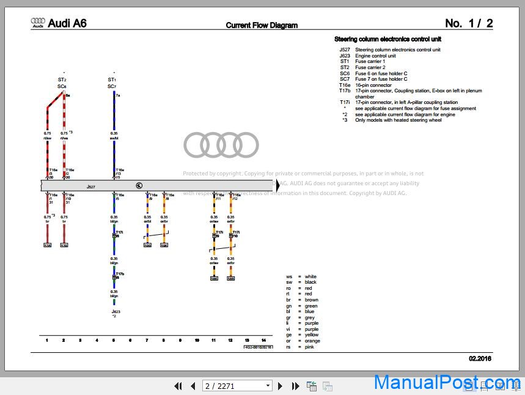The width and height of the screenshot is (525, 395).
Task: Go to the previous page
Action: (x=193, y=386)
